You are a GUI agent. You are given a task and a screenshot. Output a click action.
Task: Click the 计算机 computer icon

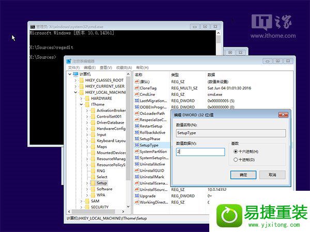click(x=76, y=74)
